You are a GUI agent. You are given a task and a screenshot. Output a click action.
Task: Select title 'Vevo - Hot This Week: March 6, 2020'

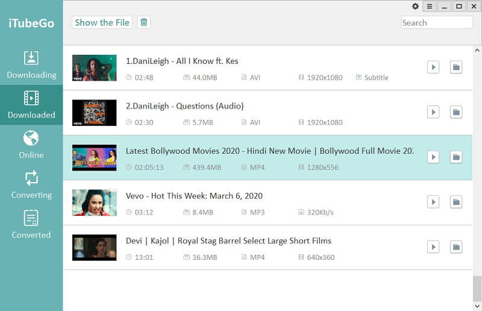[194, 196]
